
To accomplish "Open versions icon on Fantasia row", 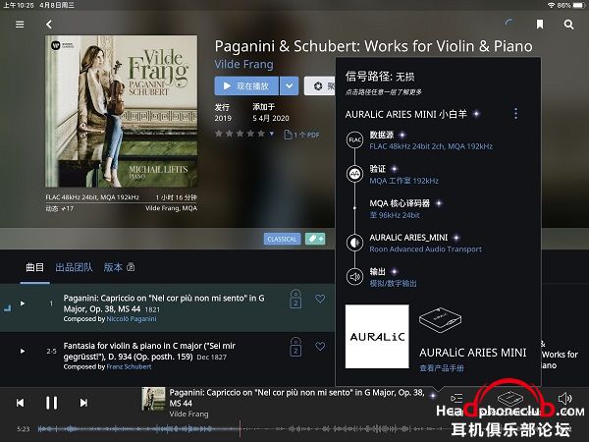I will point(295,347).
